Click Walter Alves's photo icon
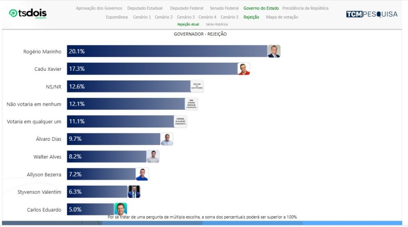 tap(153, 157)
